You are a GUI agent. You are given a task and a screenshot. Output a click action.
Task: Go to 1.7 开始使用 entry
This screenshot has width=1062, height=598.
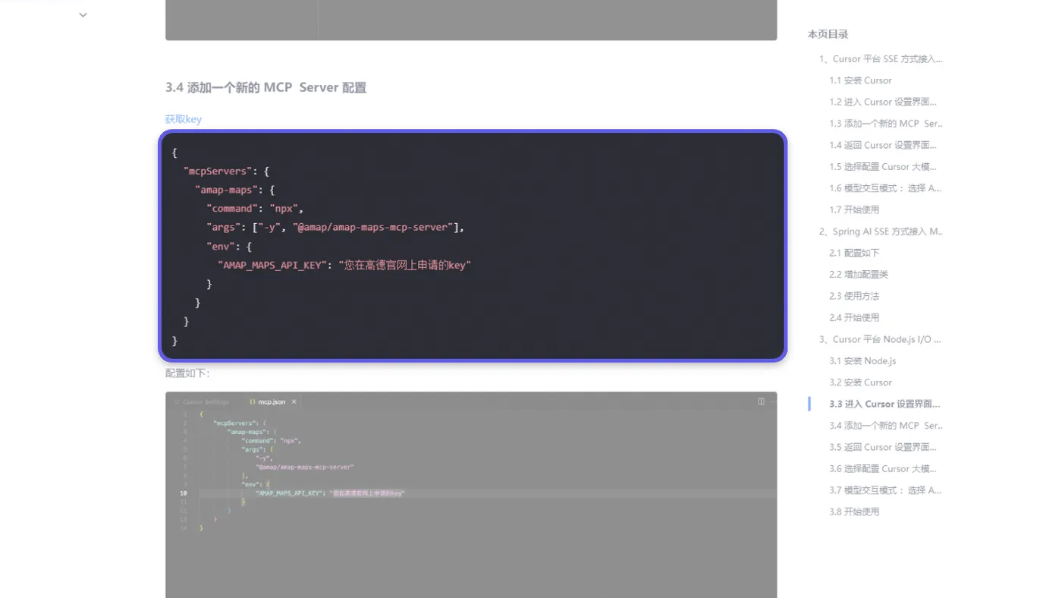click(x=854, y=209)
